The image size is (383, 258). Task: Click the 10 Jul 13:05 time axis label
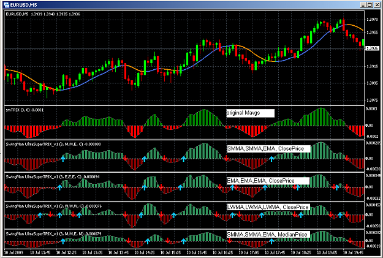click(93, 252)
